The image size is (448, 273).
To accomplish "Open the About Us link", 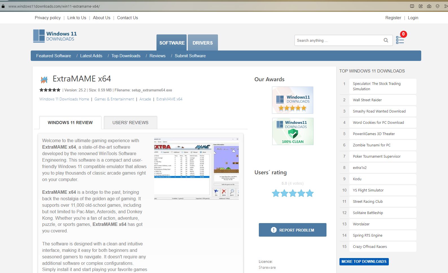I will [x=101, y=18].
